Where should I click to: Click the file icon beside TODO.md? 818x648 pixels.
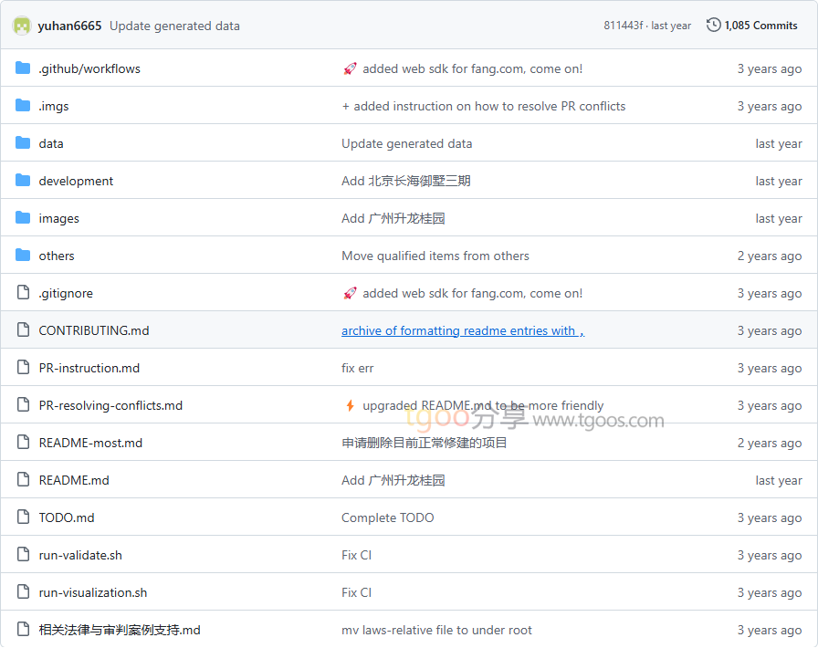[23, 517]
